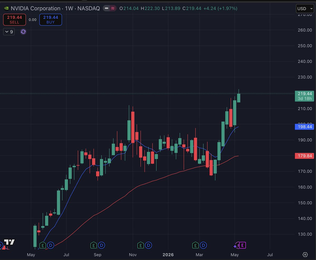Click the Jul label at far right of time axis
Viewport: 316px width, 260px height.
[x=270, y=255]
